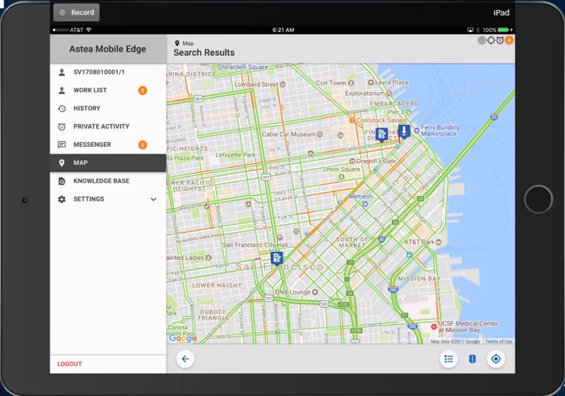Click the Wi-Fi icon in status bar
Screen dimensions: 565x396
[89, 30]
